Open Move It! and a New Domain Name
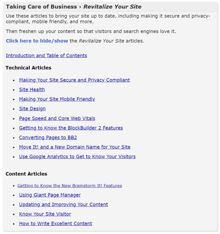The height and width of the screenshot is (234, 220). tap(74, 147)
